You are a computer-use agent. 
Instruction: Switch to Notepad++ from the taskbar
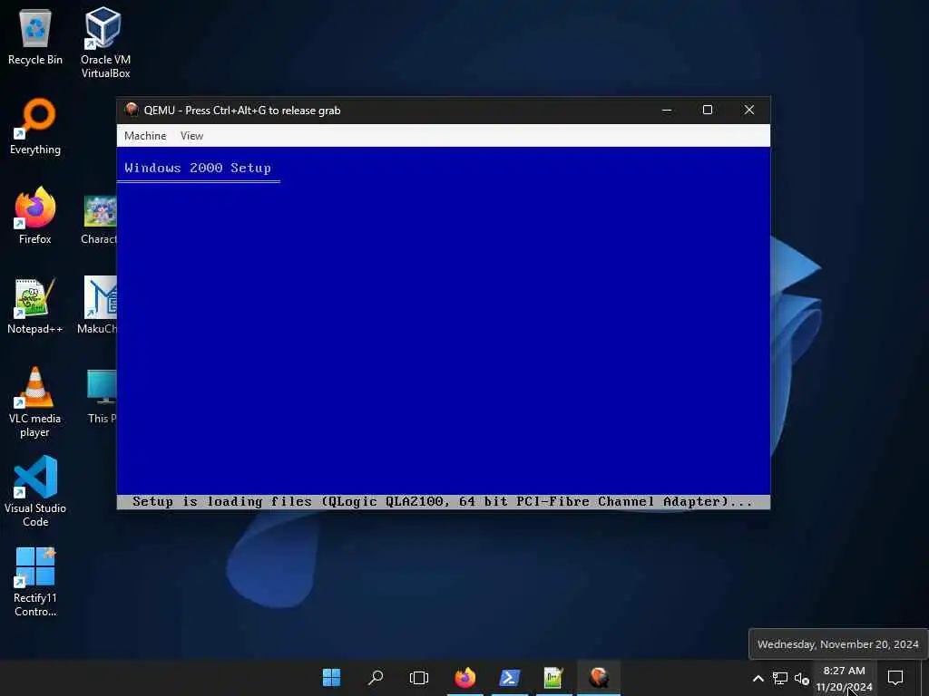point(553,678)
